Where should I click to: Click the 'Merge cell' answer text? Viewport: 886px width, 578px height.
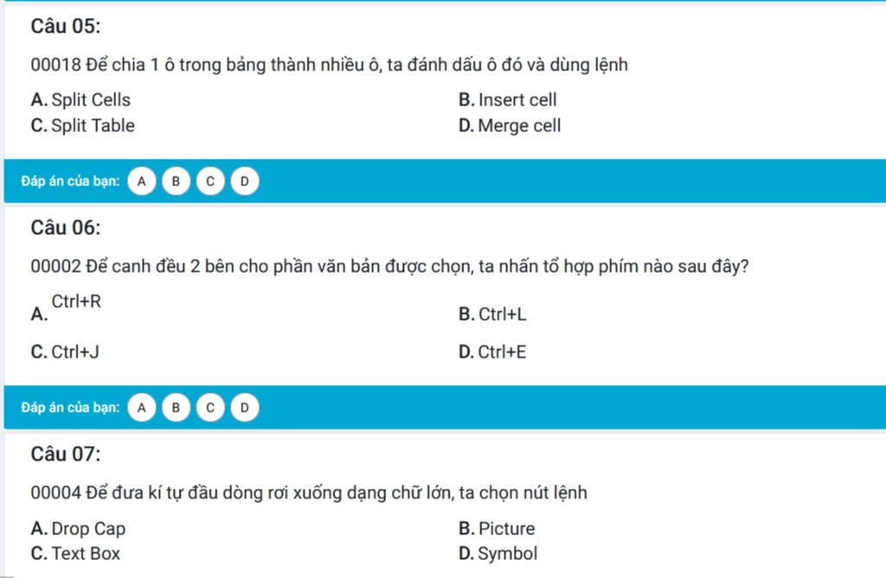pos(519,126)
